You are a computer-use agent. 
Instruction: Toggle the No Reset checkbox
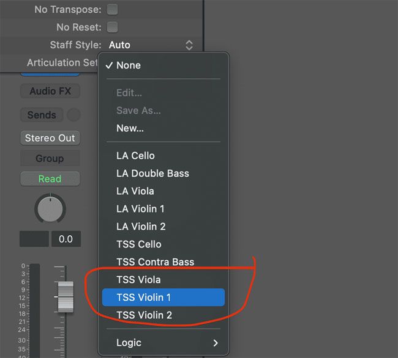point(112,27)
